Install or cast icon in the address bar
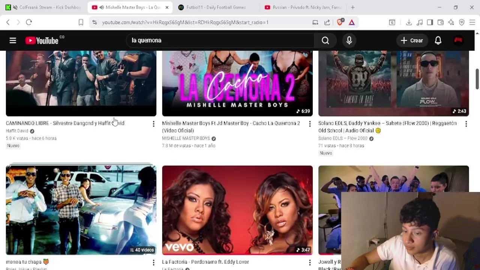 point(315,22)
